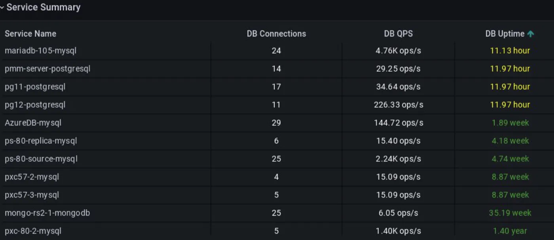Click the 4.76K ops/s QPS value
This screenshot has height=240, width=554.
pos(398,51)
